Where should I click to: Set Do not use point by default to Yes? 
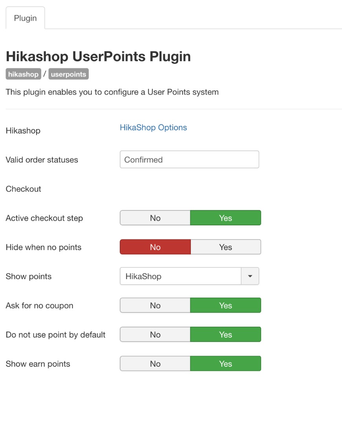(225, 335)
